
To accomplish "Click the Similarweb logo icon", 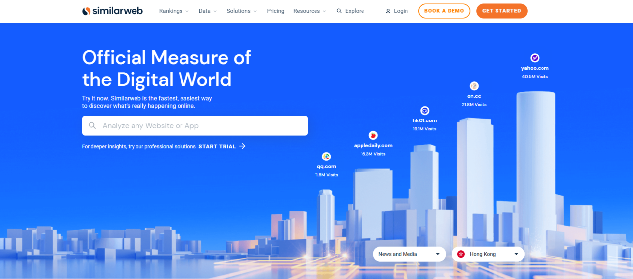I will coord(87,11).
